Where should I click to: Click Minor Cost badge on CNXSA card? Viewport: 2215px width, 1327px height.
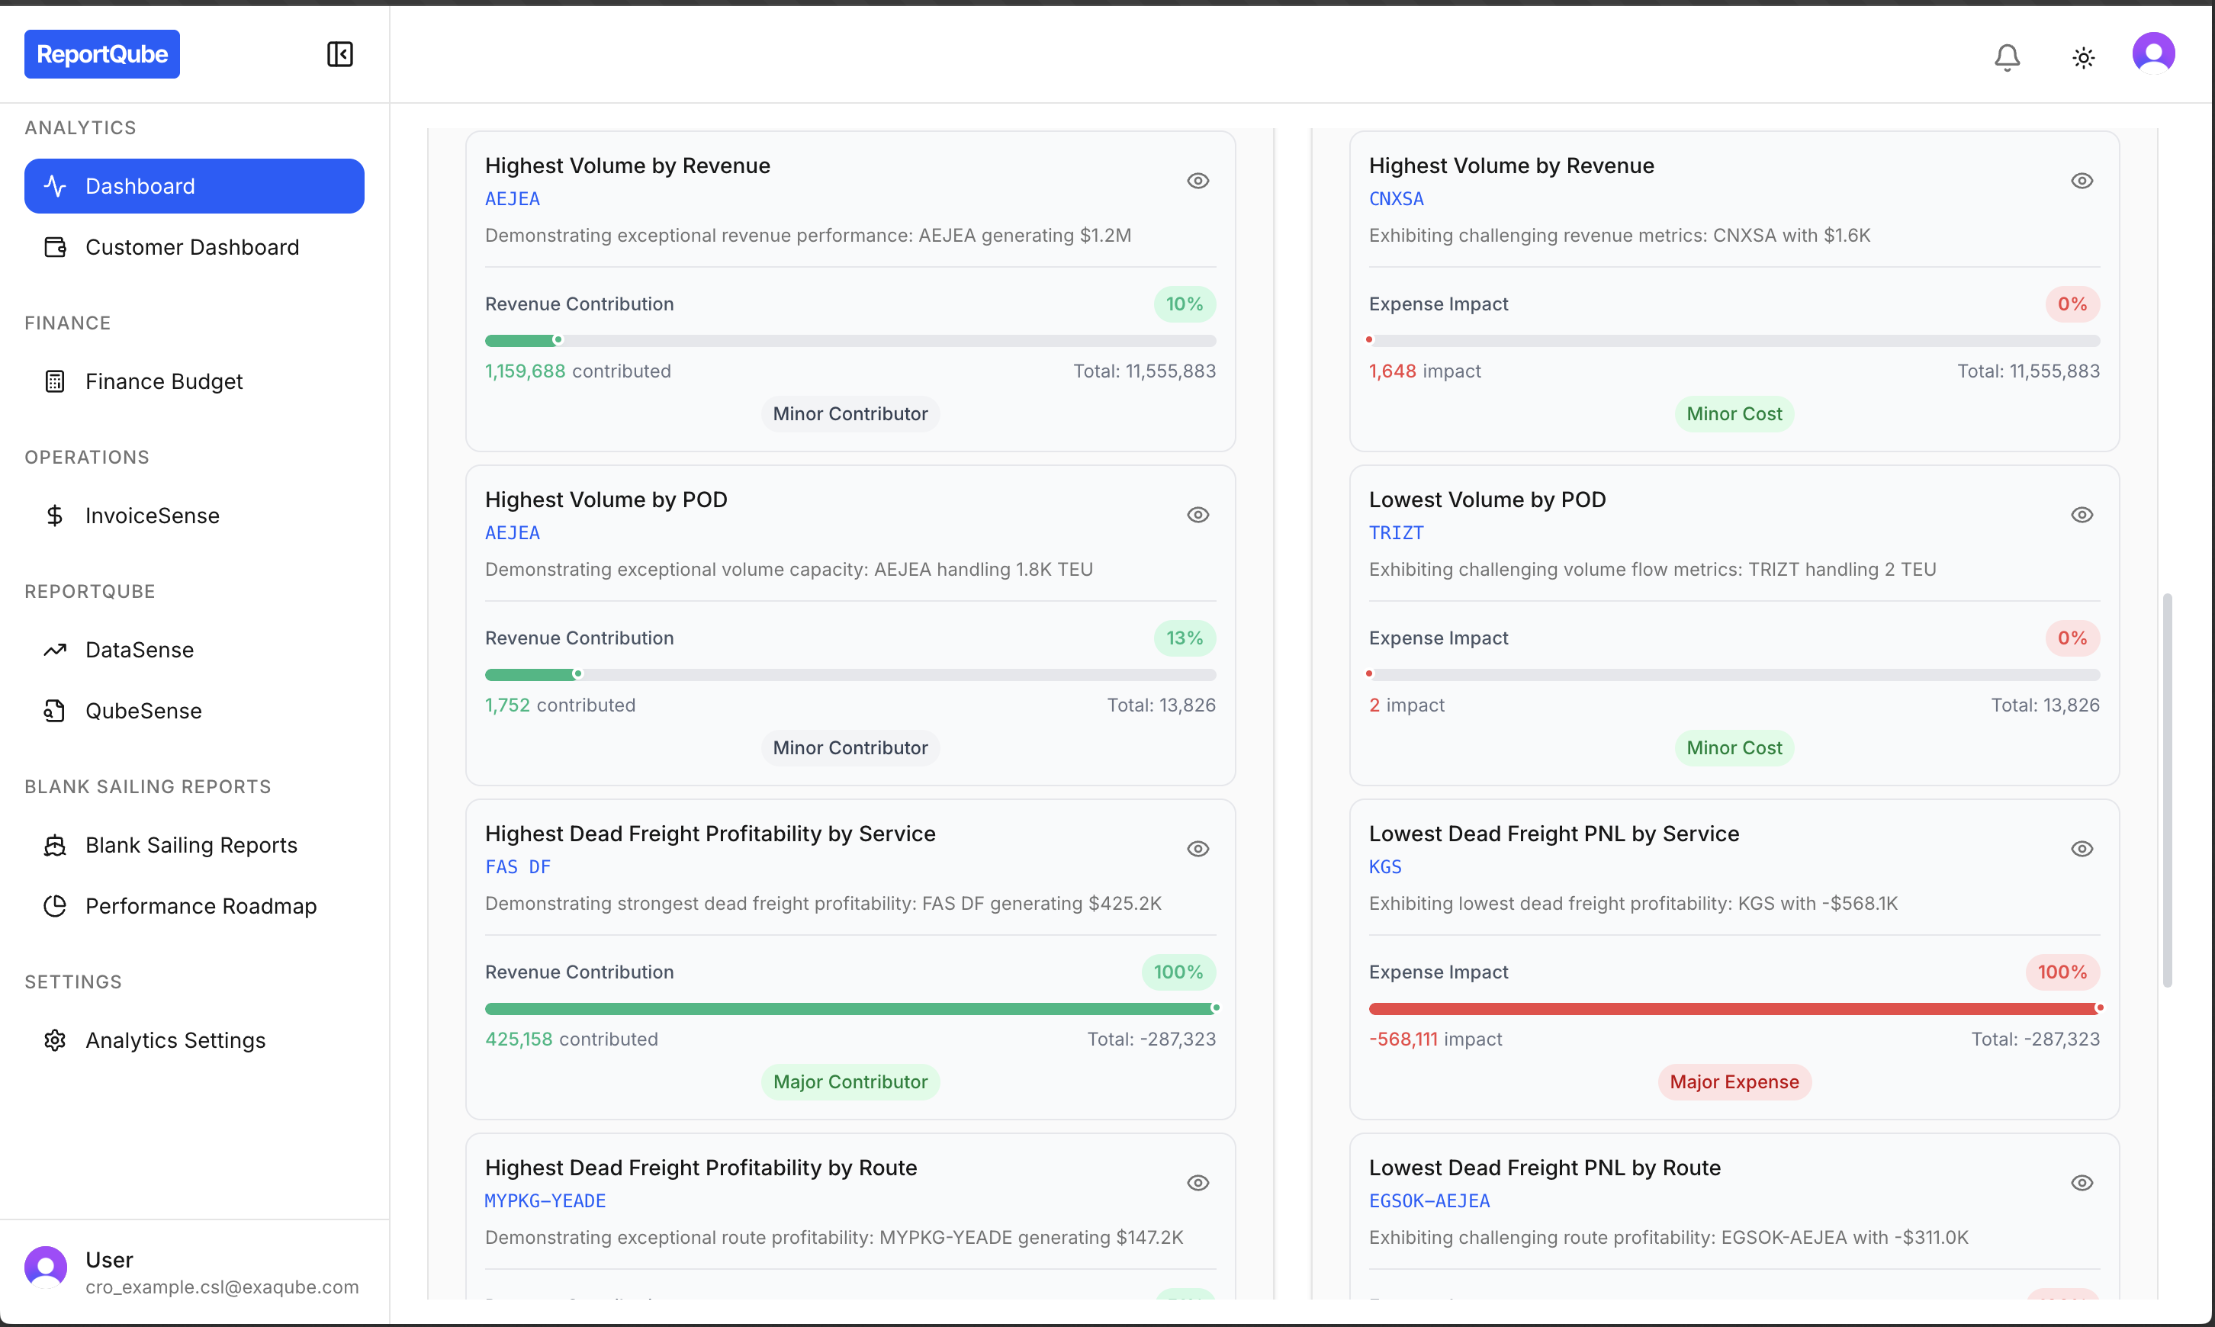[x=1734, y=413]
